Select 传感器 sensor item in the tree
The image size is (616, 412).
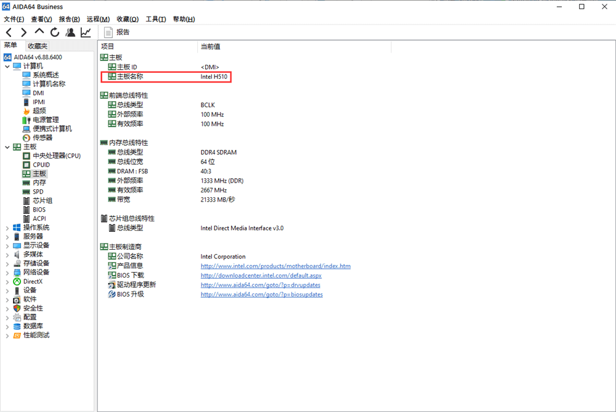click(x=42, y=138)
